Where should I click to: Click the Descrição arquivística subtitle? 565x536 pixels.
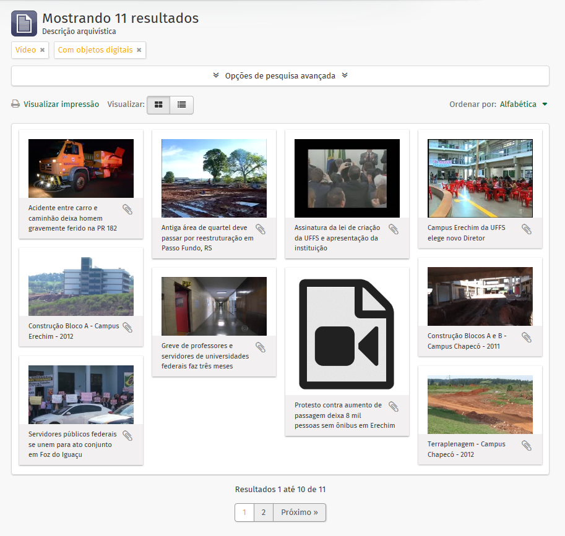79,32
